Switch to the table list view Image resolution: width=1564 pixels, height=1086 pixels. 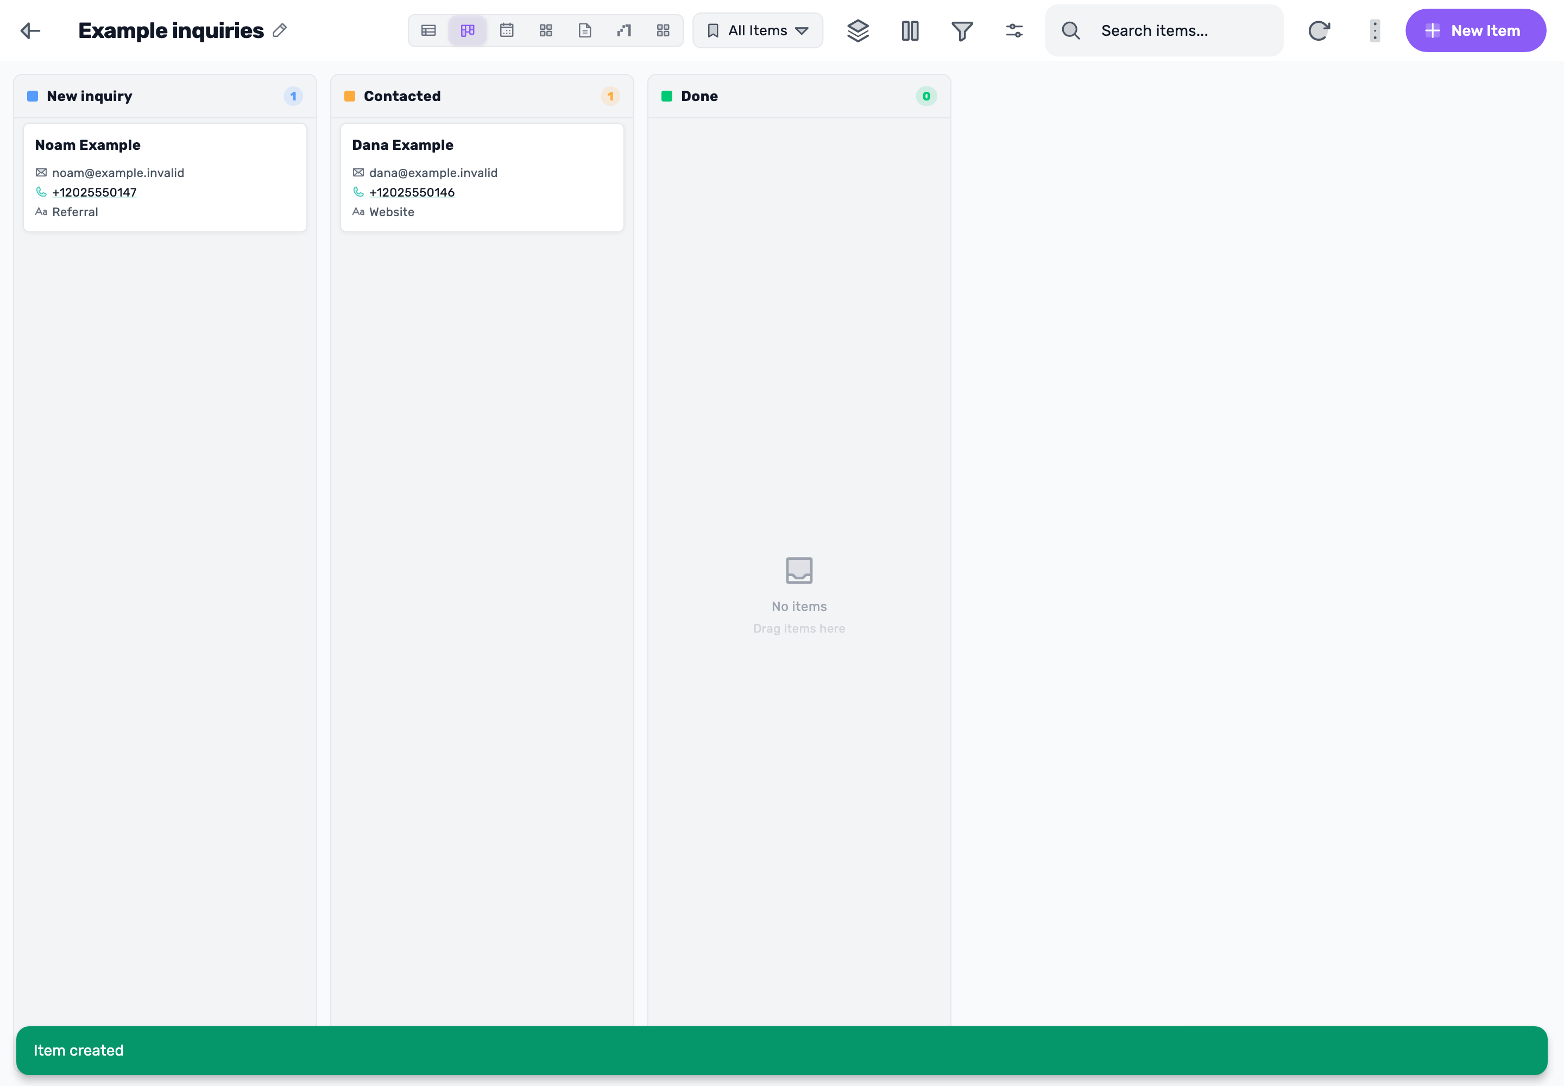pyautogui.click(x=428, y=30)
